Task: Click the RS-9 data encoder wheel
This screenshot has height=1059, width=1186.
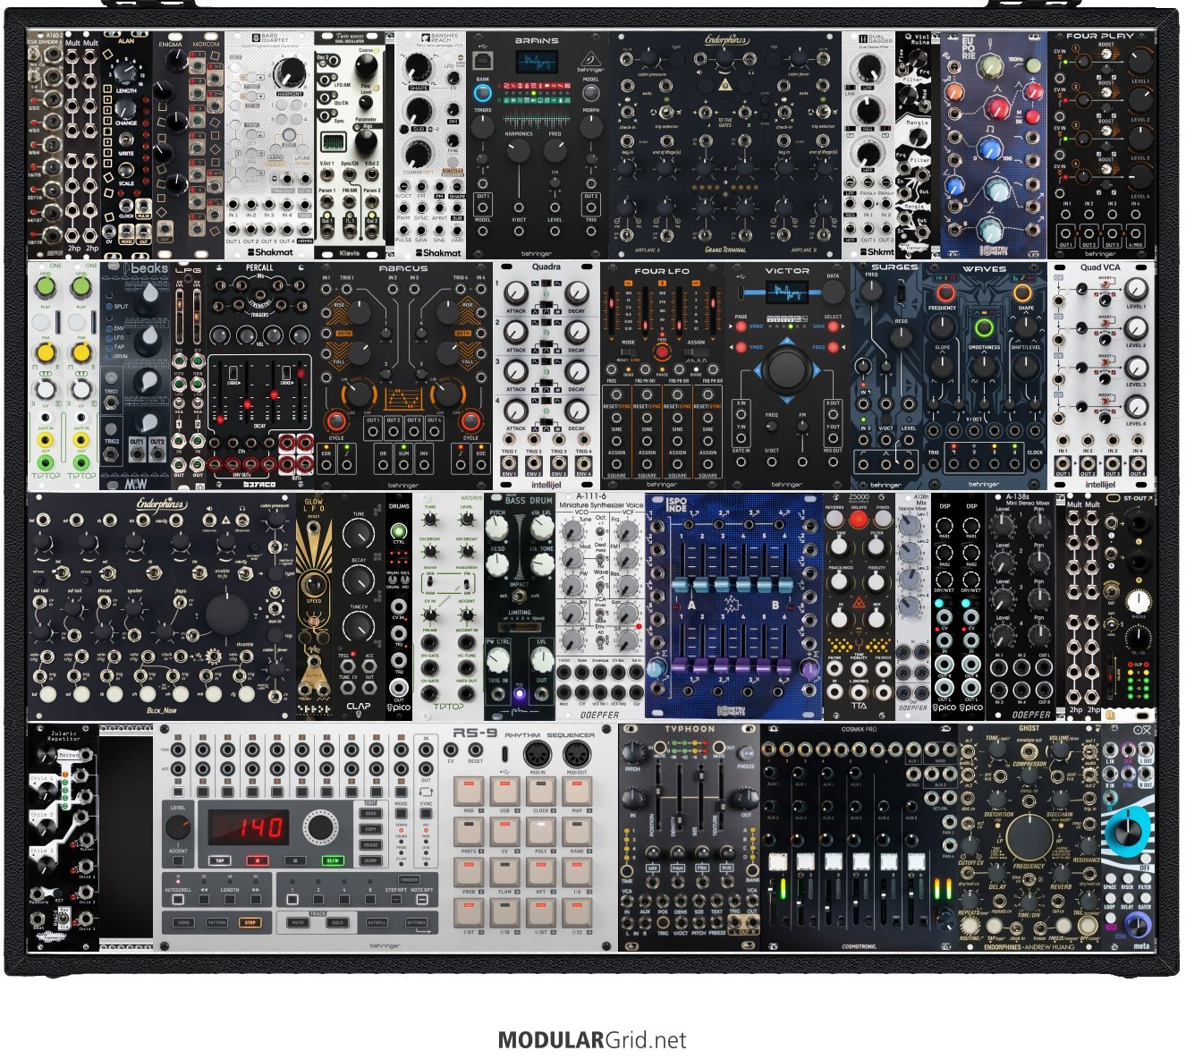Action: pos(319,827)
